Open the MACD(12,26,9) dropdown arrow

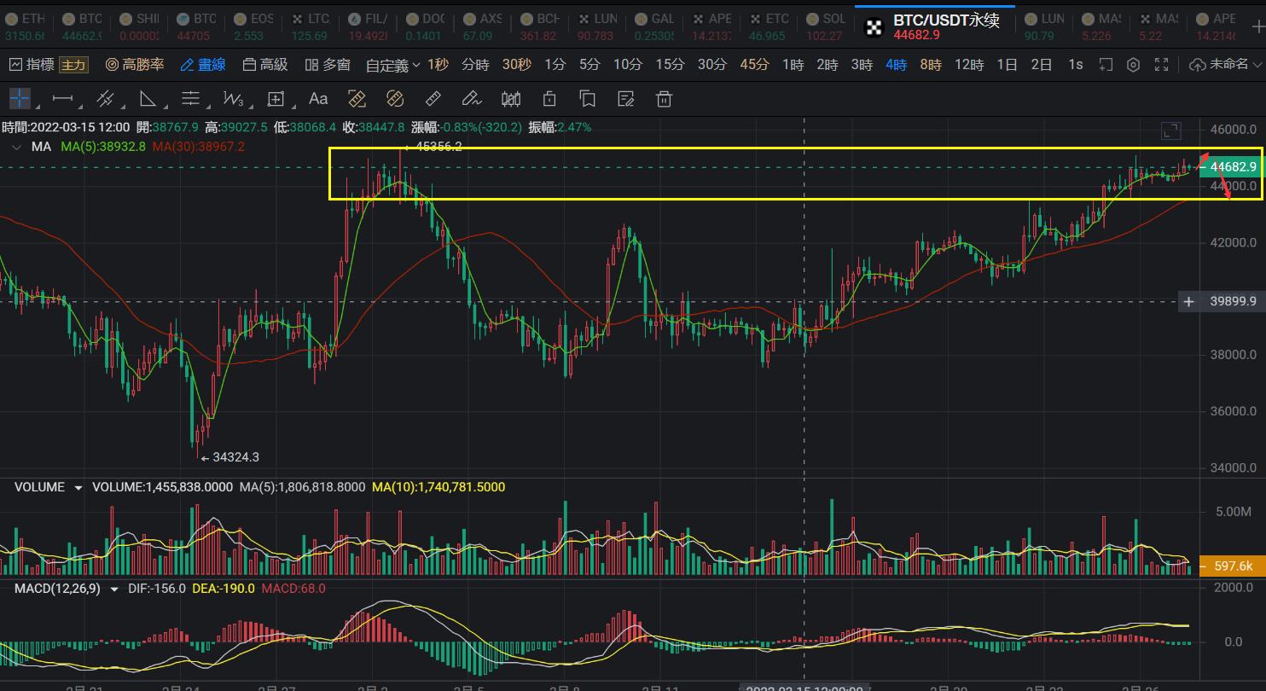(x=114, y=589)
